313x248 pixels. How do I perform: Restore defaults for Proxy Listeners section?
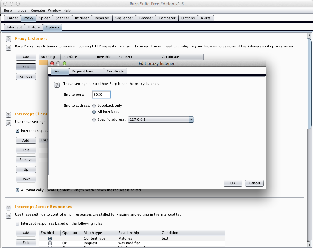point(8,48)
